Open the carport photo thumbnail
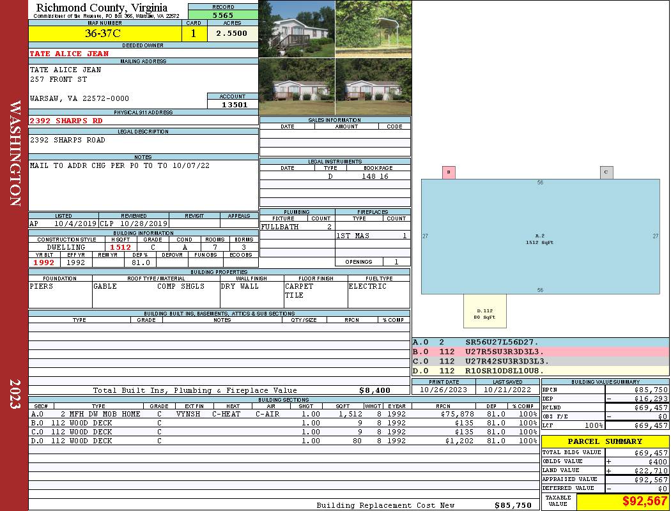Viewport: 671px width, 511px height. coord(373,29)
